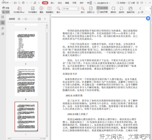Open the 77.7% zoom level dropdown
Viewport: 152px width, 140px height.
pyautogui.click(x=78, y=9)
